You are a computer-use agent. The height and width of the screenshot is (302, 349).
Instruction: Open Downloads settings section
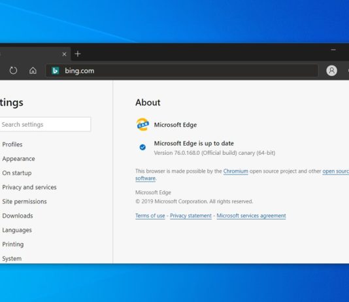(x=18, y=216)
